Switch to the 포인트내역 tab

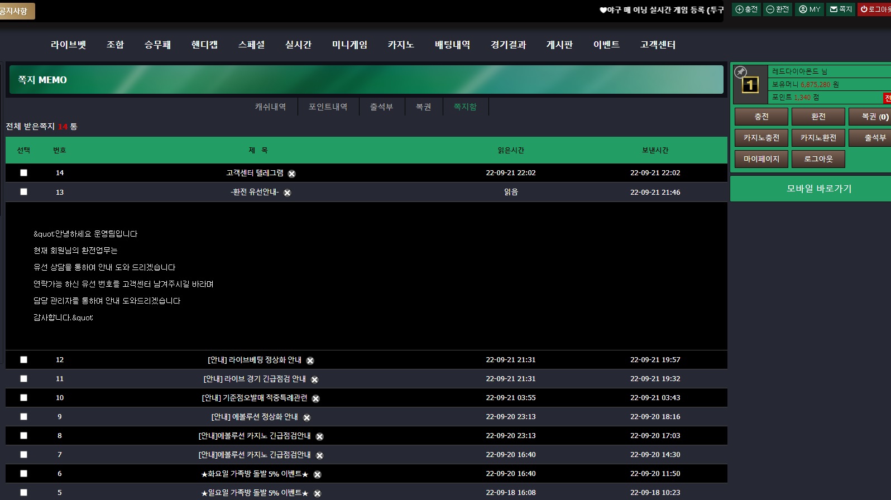(328, 107)
